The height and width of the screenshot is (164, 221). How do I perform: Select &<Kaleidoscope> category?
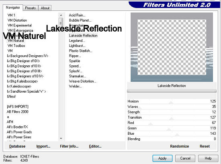point(19,86)
